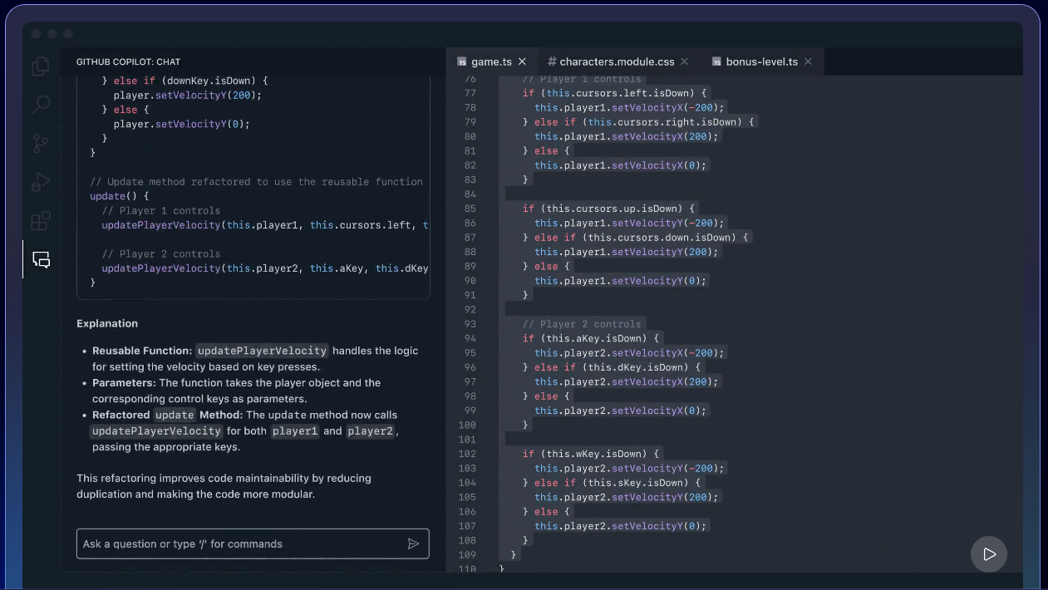Click line number 94 in the gutter
Screen dimensions: 1048x590
click(470, 338)
